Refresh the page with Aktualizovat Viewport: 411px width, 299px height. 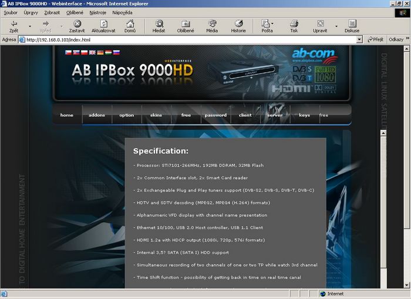coord(103,26)
